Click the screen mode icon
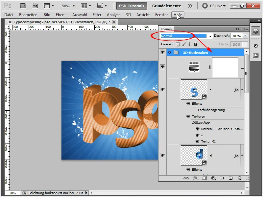 (100, 6)
